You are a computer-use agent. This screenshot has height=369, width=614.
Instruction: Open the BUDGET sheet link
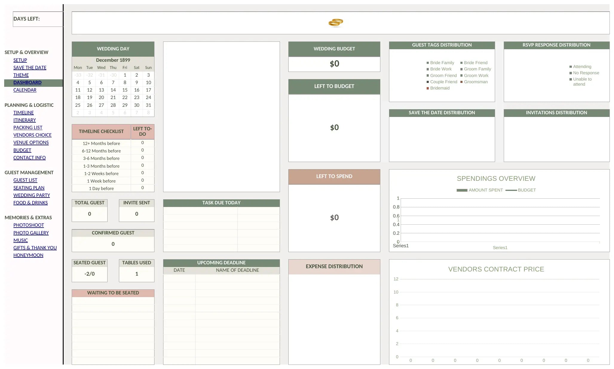click(x=22, y=150)
